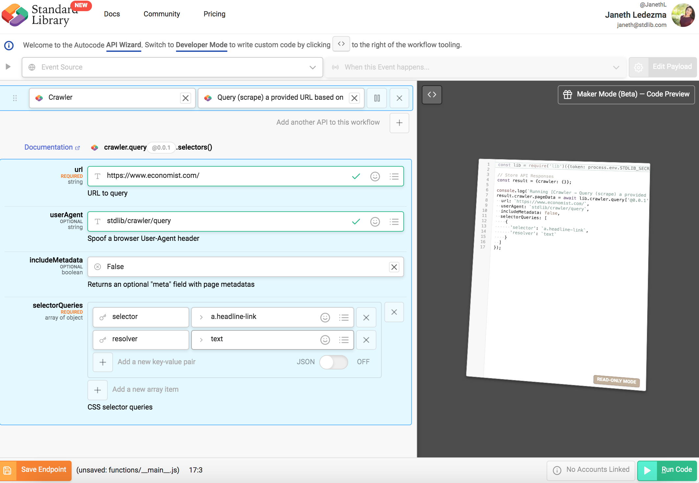The width and height of the screenshot is (699, 483).
Task: Click Maker Mode (Beta) Code Preview button
Action: (x=626, y=94)
